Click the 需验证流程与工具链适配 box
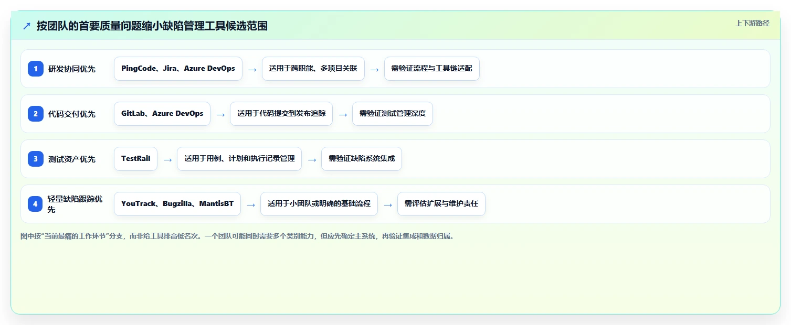This screenshot has height=325, width=791. coord(432,69)
